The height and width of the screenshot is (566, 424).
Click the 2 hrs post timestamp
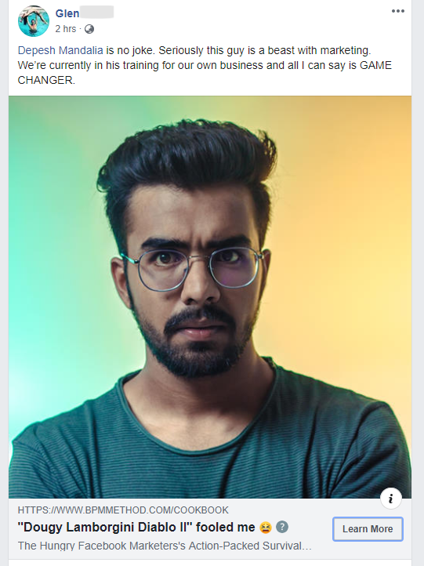coord(65,29)
